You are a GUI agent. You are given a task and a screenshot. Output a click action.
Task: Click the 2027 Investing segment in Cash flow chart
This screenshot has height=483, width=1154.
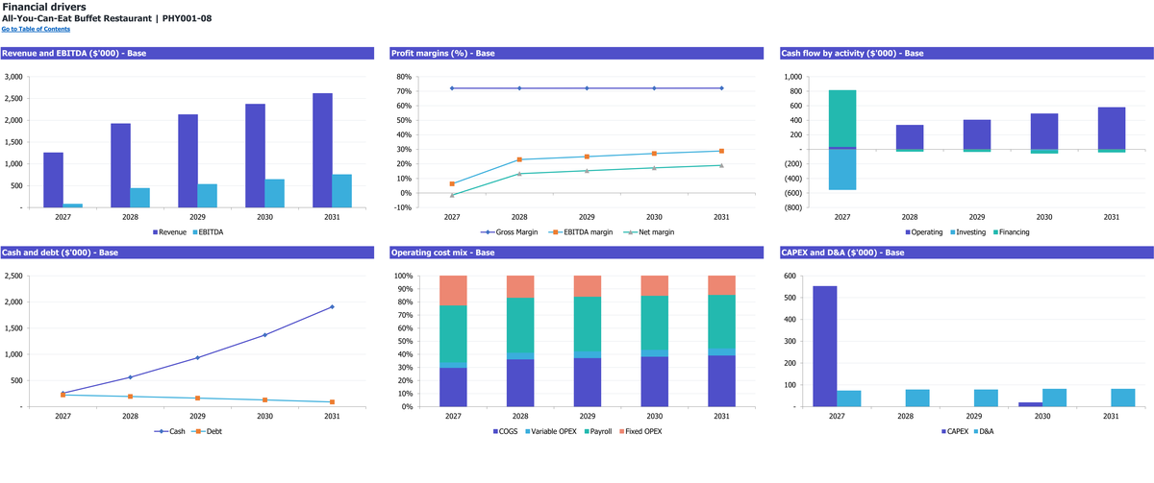tap(842, 170)
